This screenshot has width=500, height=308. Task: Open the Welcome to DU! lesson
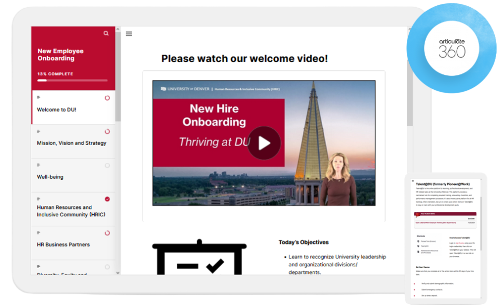[73, 107]
